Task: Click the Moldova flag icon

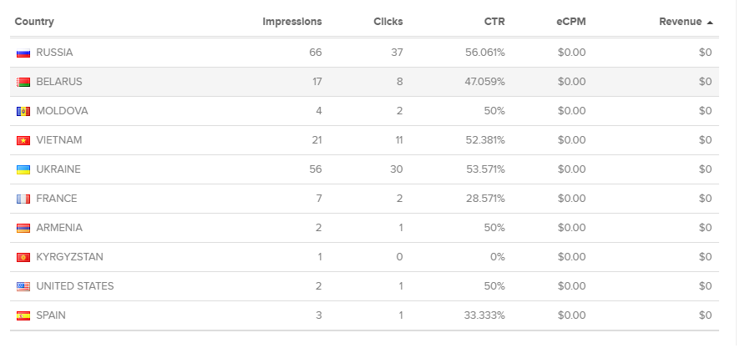Action: point(23,111)
